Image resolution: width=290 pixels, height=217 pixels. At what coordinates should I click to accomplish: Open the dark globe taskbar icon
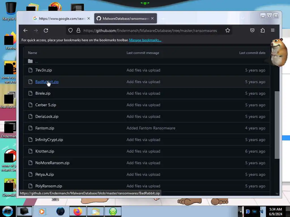[x=60, y=211]
